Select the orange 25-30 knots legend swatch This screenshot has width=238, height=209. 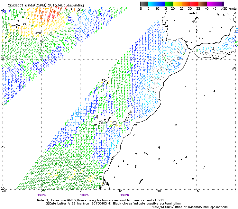tap(186, 4)
